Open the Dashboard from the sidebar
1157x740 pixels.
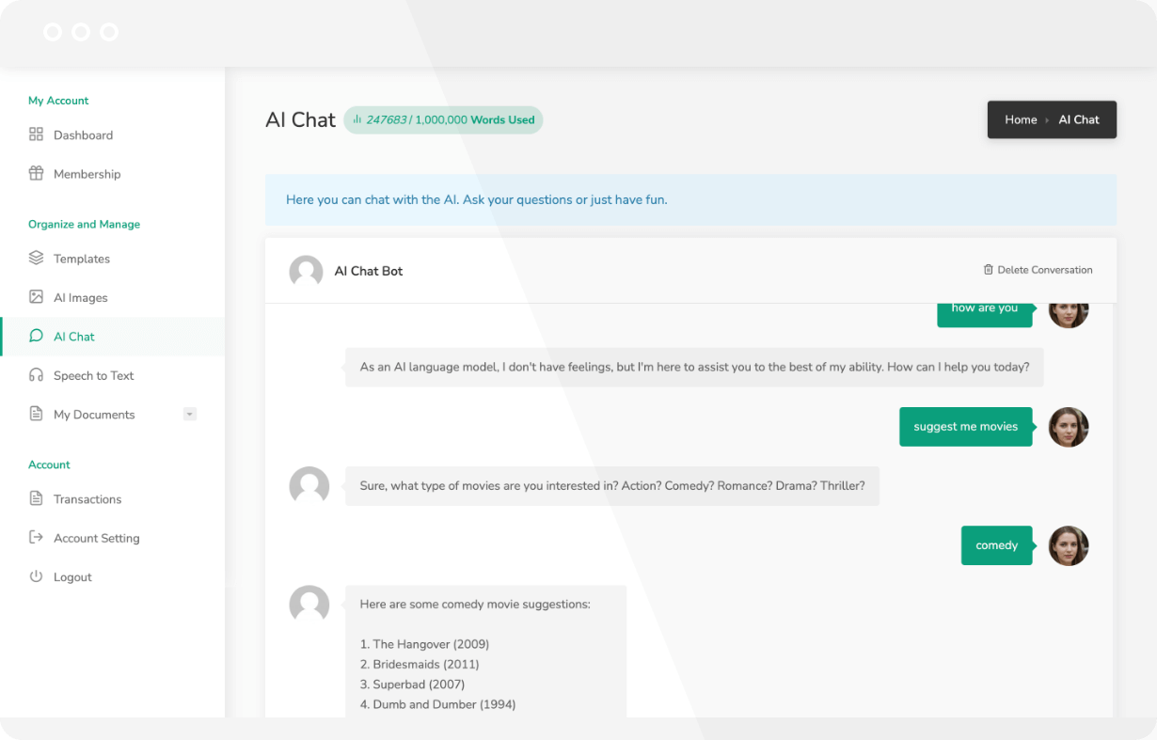83,134
